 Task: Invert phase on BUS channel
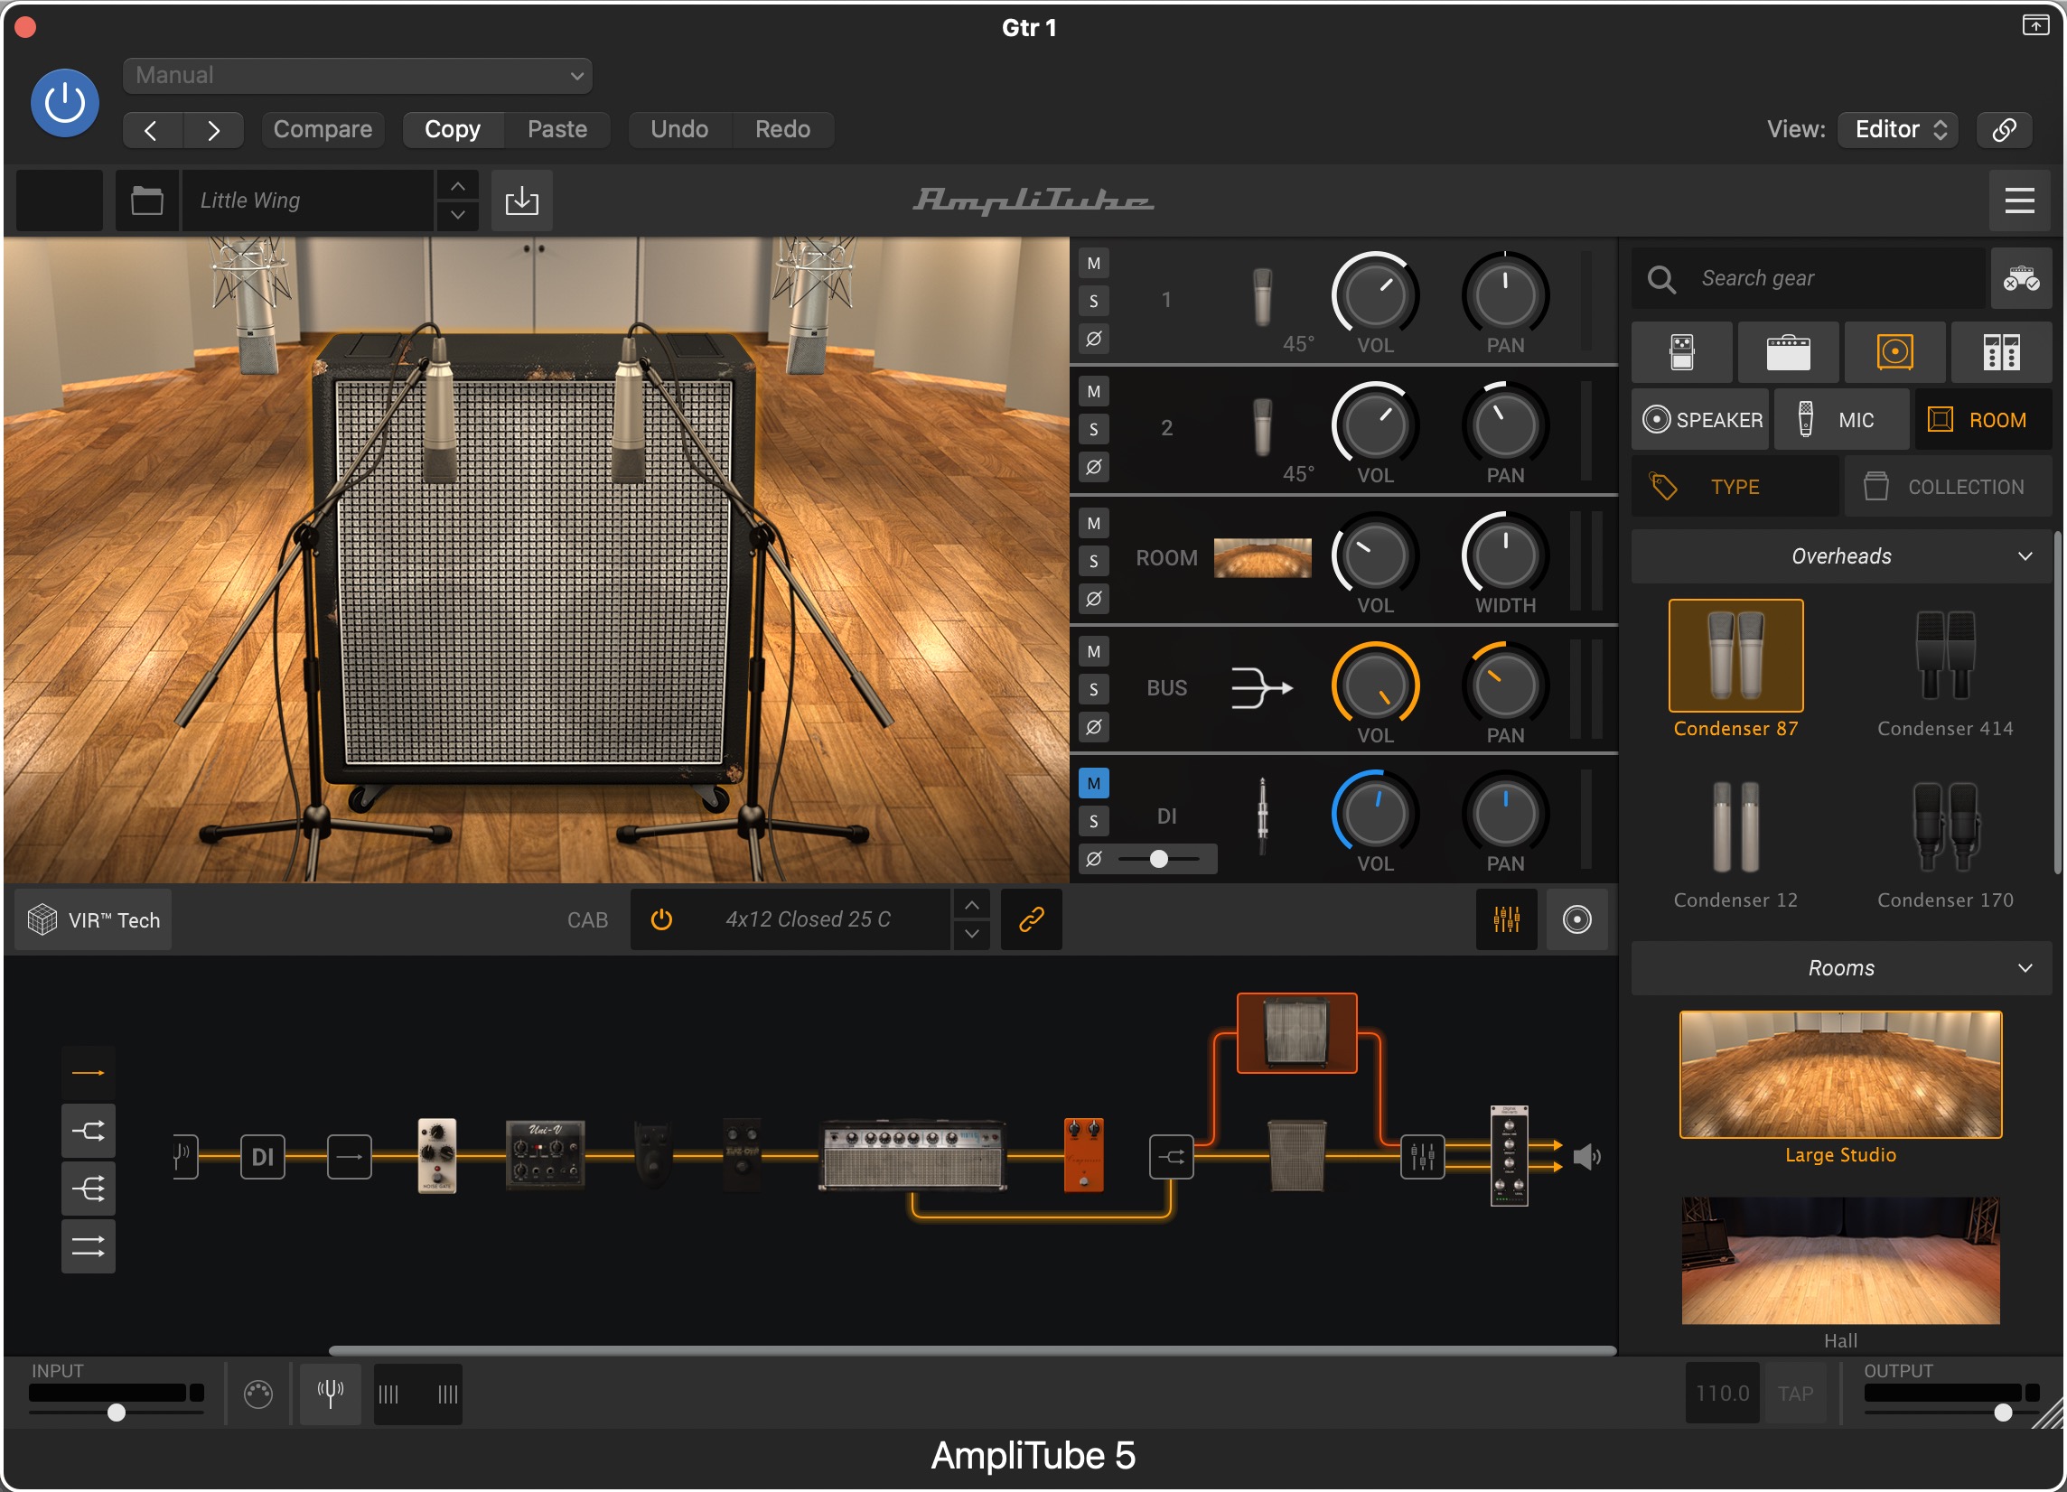[x=1094, y=727]
